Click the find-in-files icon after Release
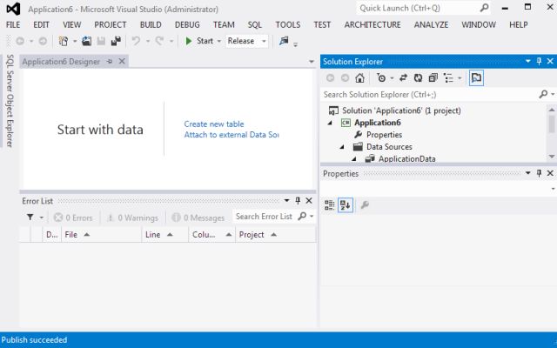 coord(284,41)
